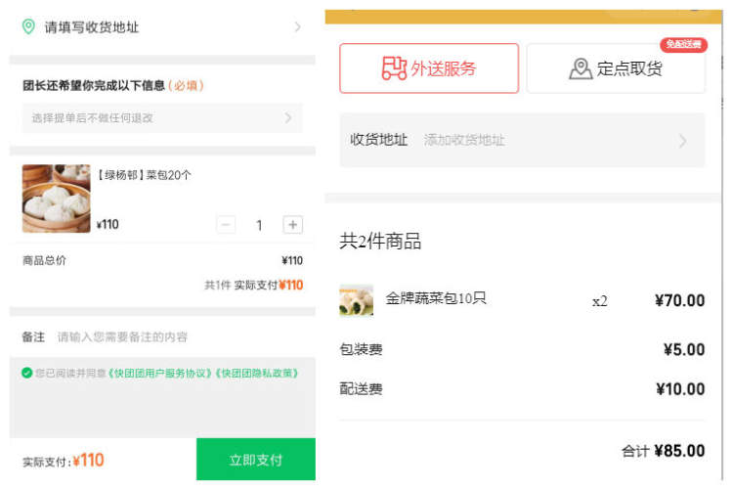
Task: Click the green location pin icon
Action: [x=28, y=26]
